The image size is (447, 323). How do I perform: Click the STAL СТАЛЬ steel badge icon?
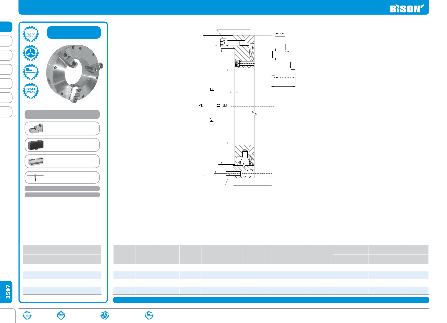point(31,91)
